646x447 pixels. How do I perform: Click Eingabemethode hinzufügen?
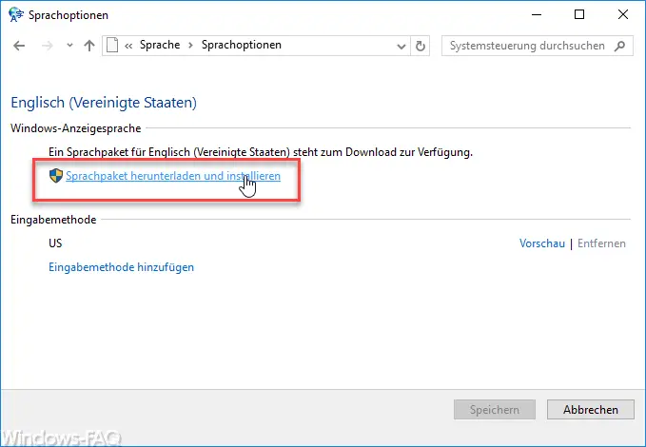pyautogui.click(x=121, y=267)
